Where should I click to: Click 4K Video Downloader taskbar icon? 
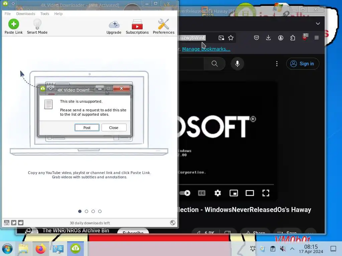click(x=75, y=249)
